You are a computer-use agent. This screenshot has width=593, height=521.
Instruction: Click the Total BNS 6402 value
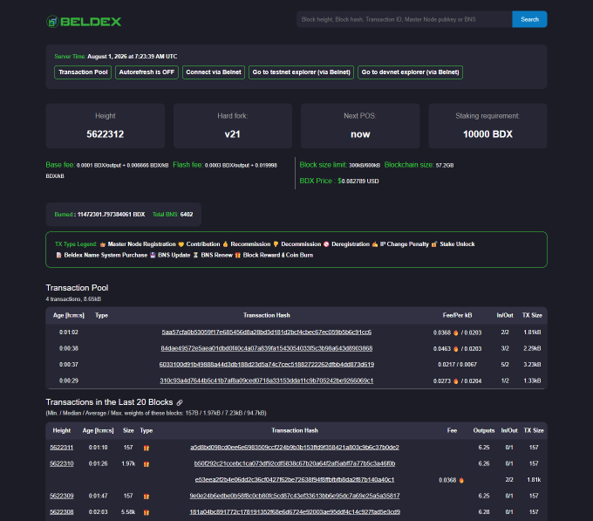pyautogui.click(x=187, y=215)
